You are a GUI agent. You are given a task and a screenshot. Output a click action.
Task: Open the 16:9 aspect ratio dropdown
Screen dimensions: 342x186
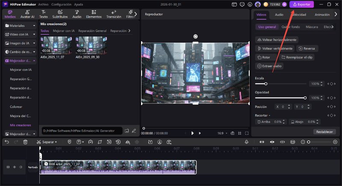point(222,133)
